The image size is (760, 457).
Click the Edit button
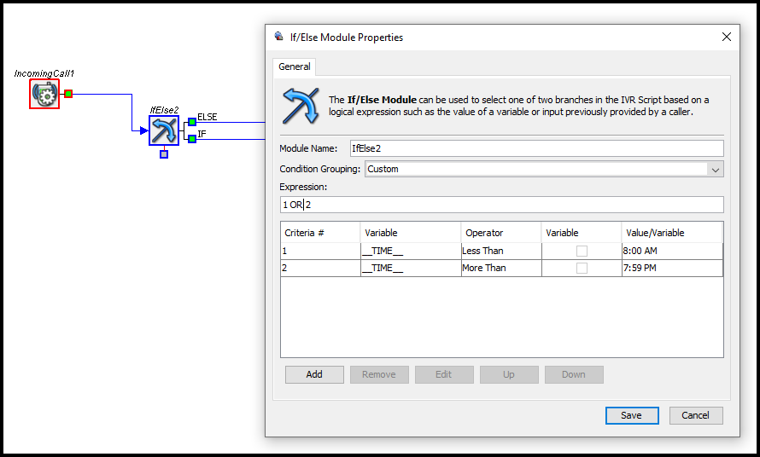point(444,374)
